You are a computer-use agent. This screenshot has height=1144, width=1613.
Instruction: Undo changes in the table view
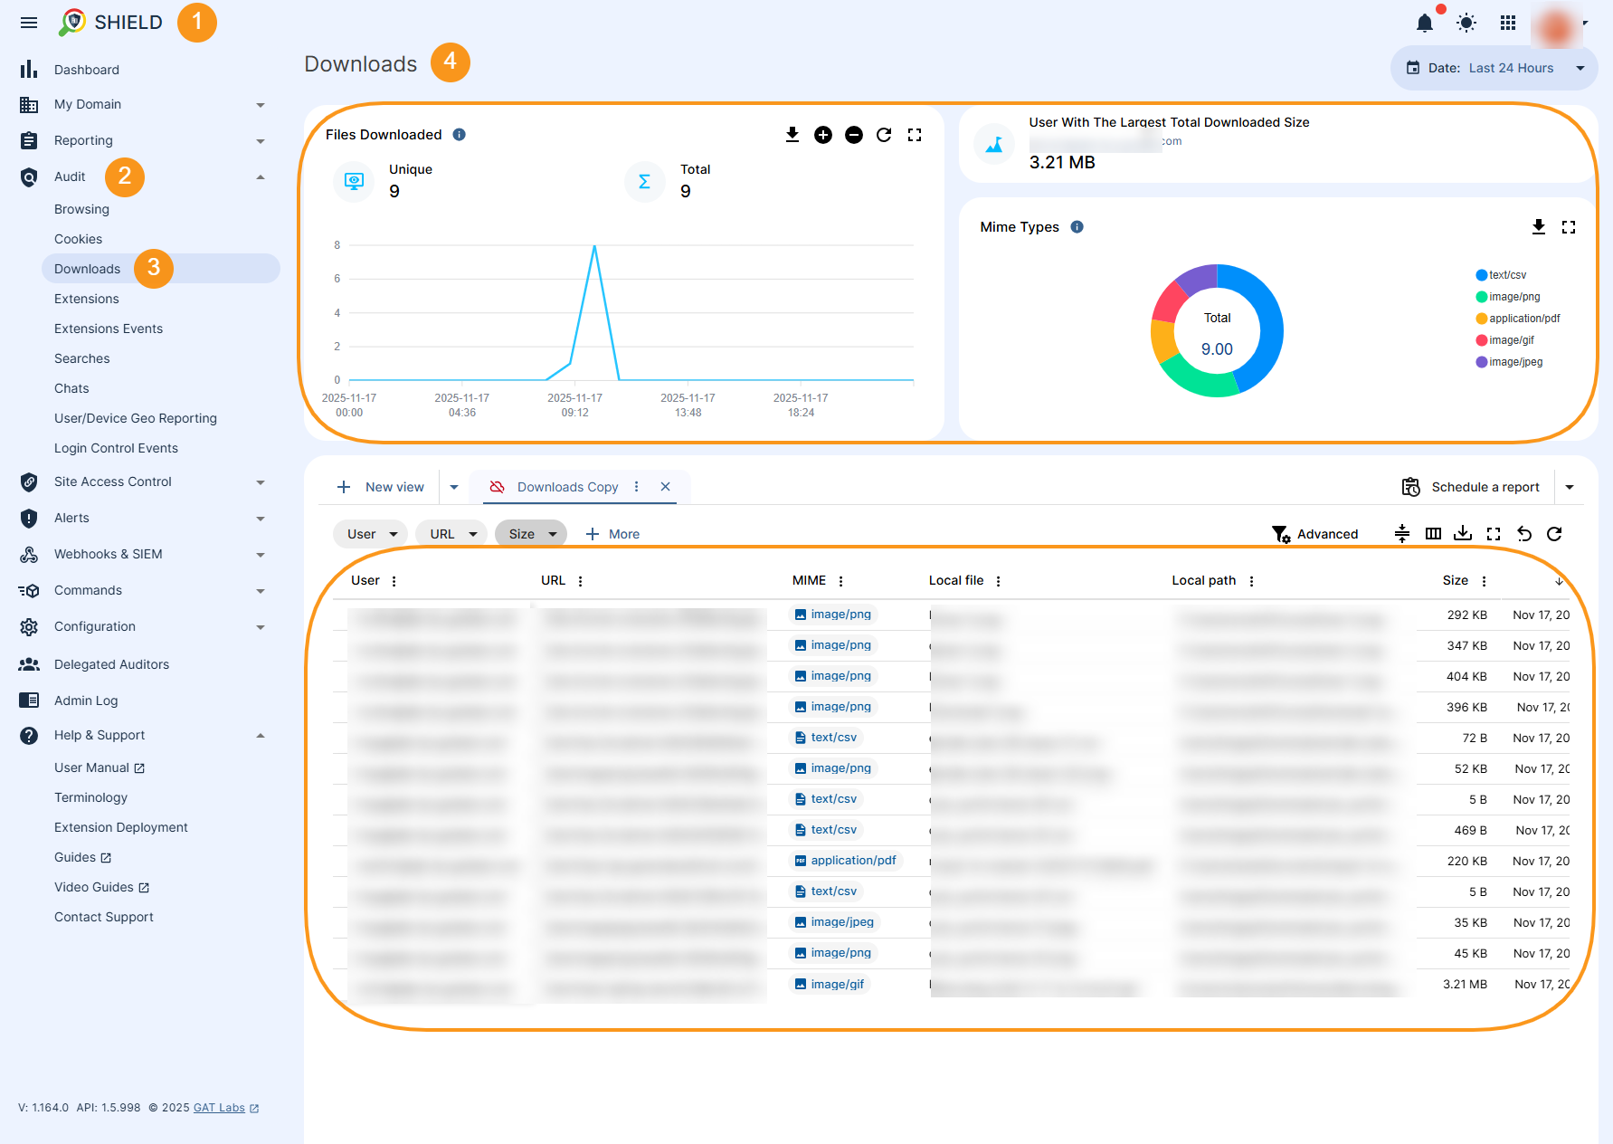[1524, 534]
